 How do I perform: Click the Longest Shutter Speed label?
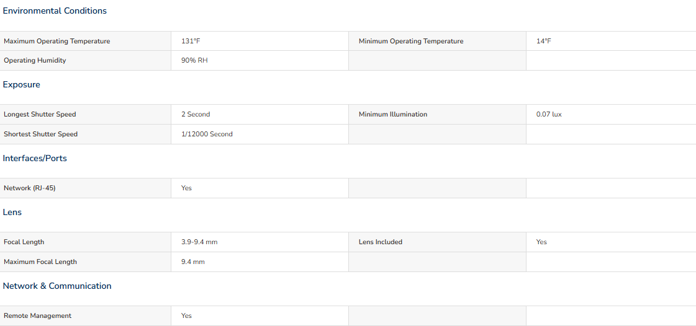(40, 114)
